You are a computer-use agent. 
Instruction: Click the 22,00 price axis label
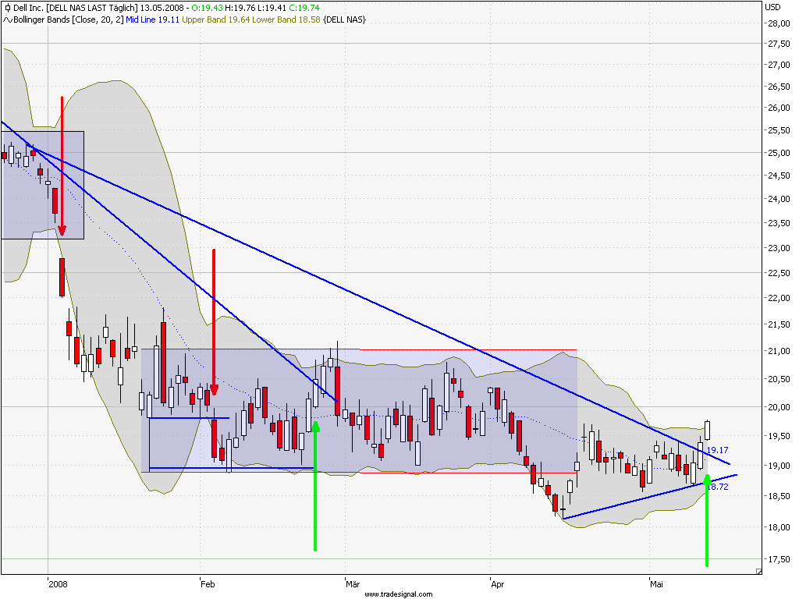(779, 298)
